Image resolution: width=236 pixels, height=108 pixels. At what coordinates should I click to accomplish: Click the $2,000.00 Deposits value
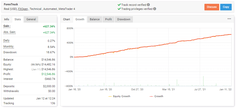49,86
